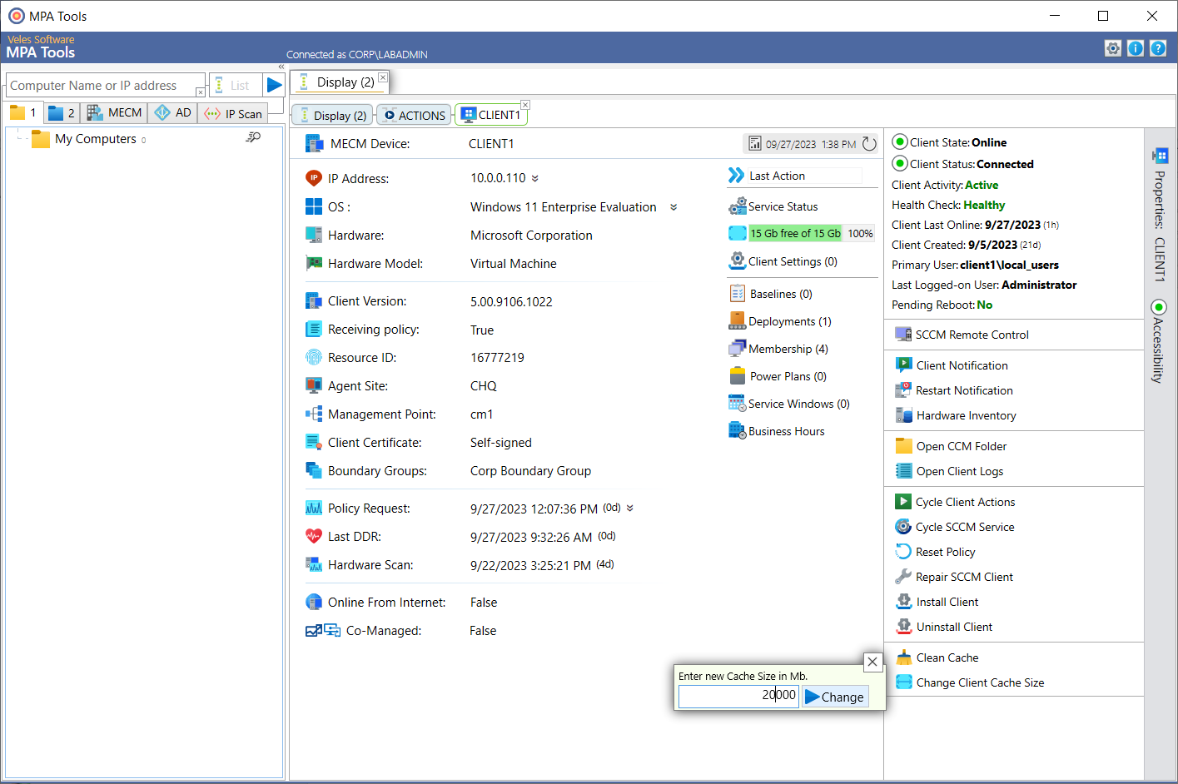The width and height of the screenshot is (1178, 784).
Task: Click the disk free space bar
Action: (801, 233)
